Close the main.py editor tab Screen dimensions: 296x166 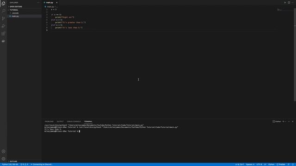pyautogui.click(x=56, y=3)
